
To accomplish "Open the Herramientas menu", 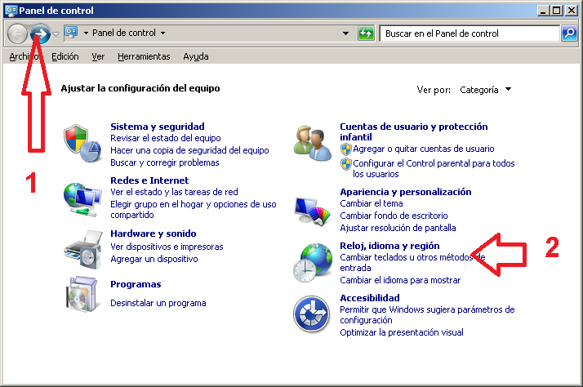I will coord(144,56).
